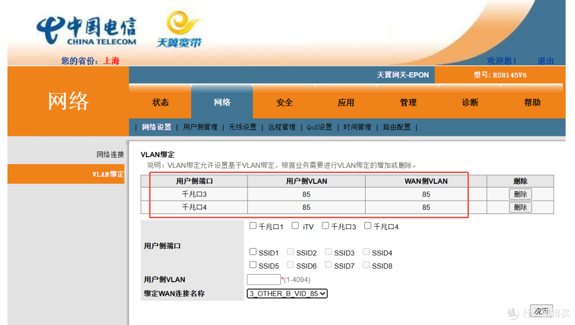Open the 诊断 tab
This screenshot has height=325, width=575.
[470, 102]
